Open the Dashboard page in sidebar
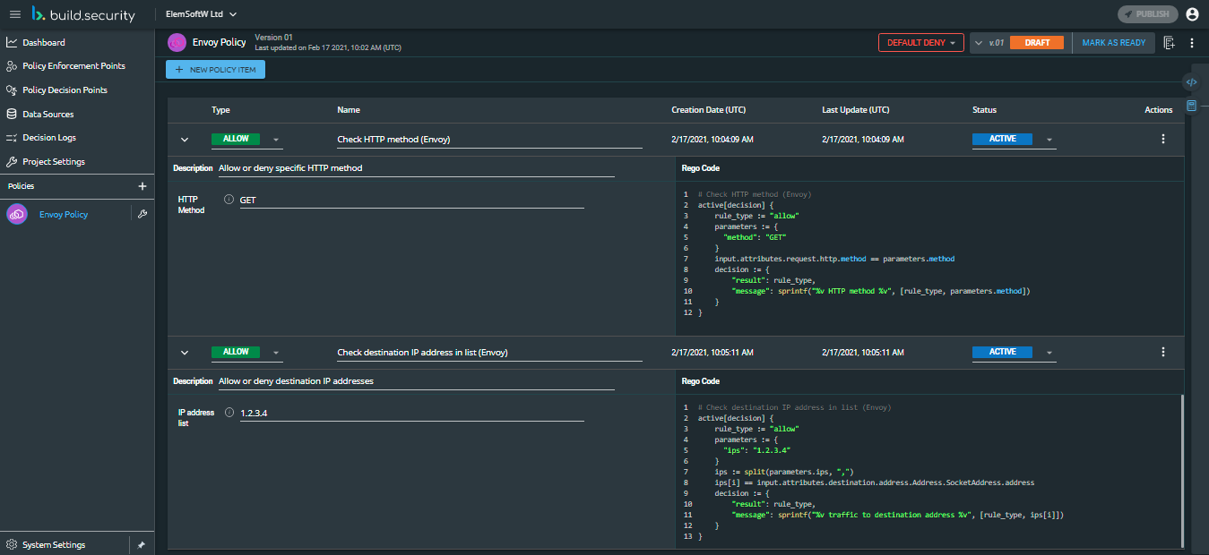 click(x=44, y=42)
